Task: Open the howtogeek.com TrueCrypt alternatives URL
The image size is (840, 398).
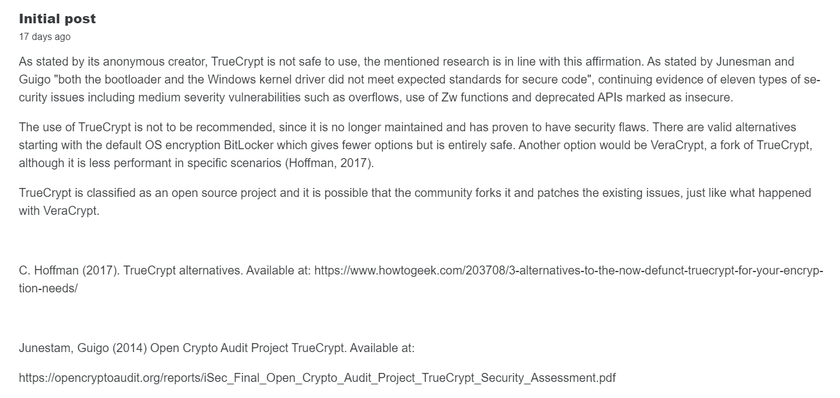Action: point(567,270)
